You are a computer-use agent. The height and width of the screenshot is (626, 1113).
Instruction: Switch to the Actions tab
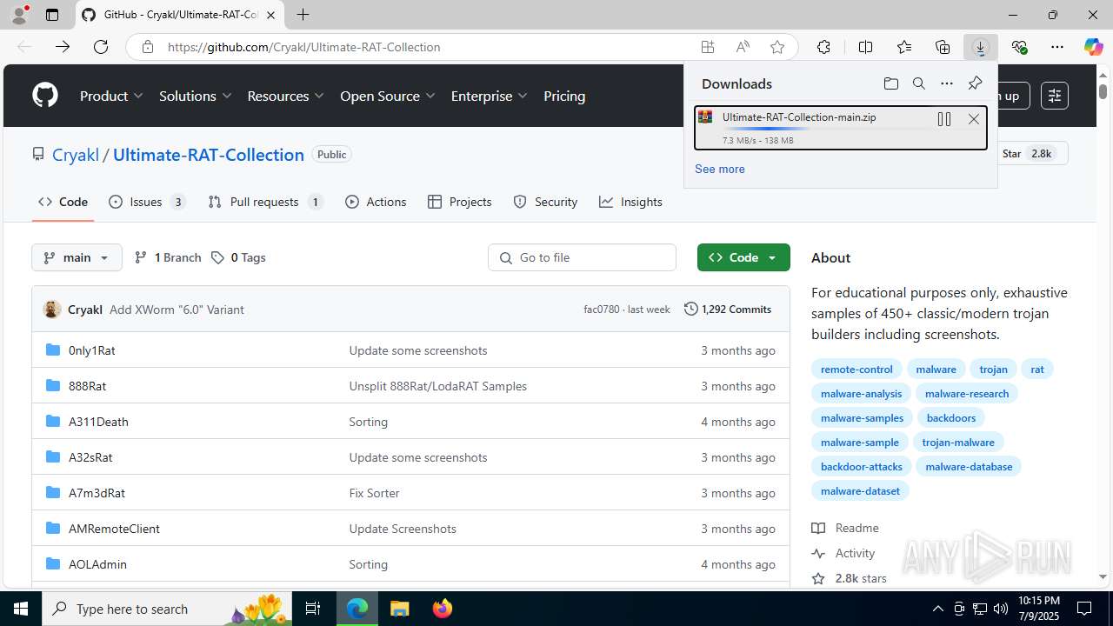[x=376, y=202]
